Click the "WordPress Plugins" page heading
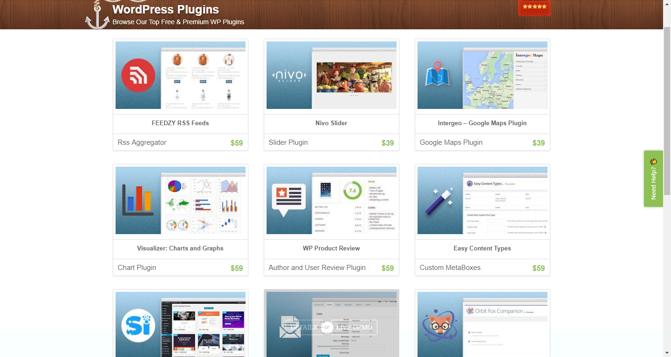Viewport: 671px width, 357px height. click(165, 9)
